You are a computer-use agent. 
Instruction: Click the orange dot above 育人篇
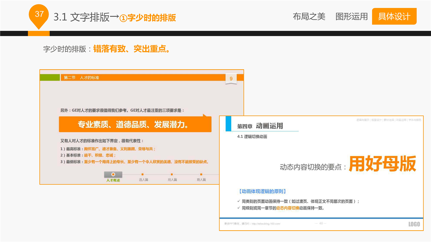(201, 174)
